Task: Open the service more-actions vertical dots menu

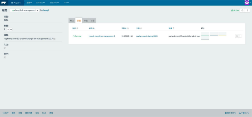Action: point(247,10)
